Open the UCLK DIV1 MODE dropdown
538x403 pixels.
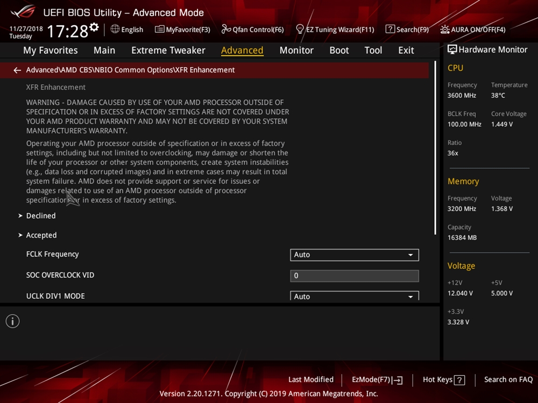[x=354, y=296]
